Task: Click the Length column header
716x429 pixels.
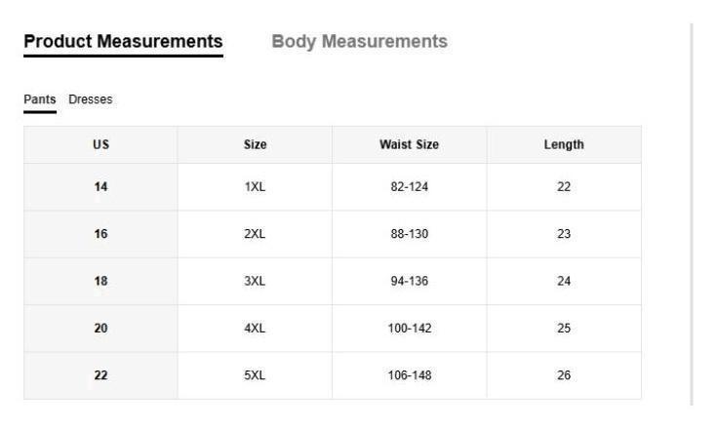Action: [x=564, y=144]
